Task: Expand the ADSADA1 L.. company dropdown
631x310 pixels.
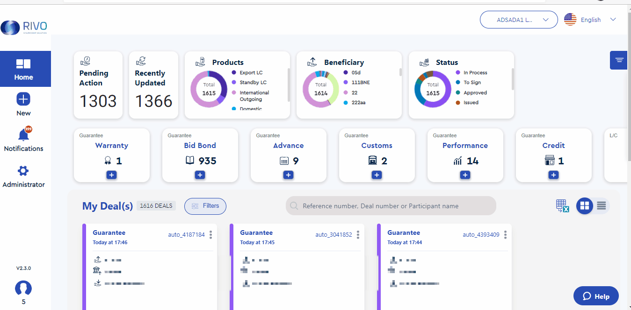Action: [x=519, y=20]
